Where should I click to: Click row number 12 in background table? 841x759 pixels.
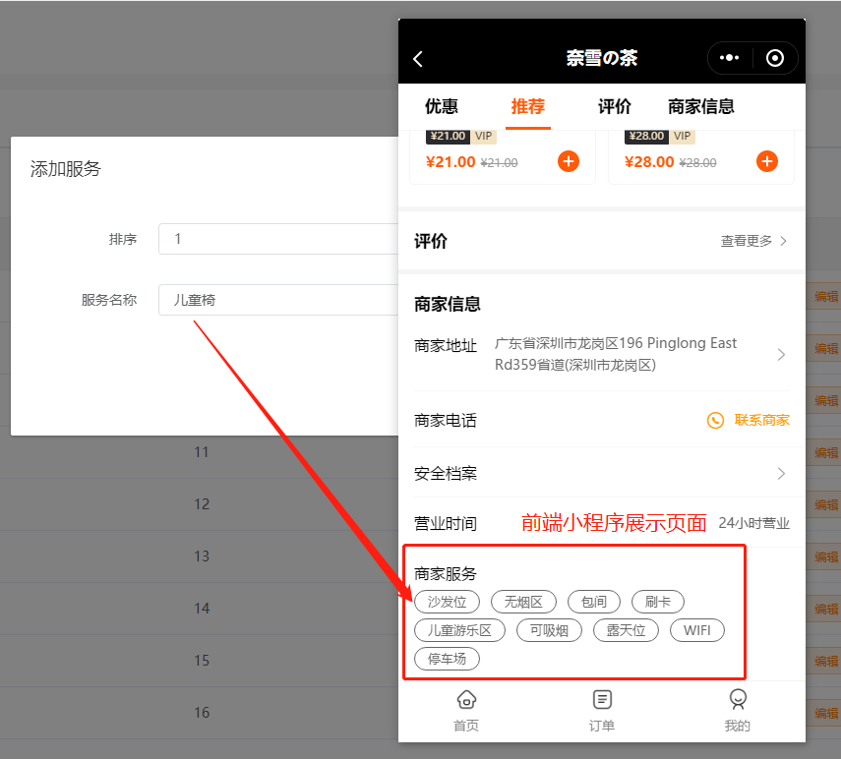coord(202,504)
